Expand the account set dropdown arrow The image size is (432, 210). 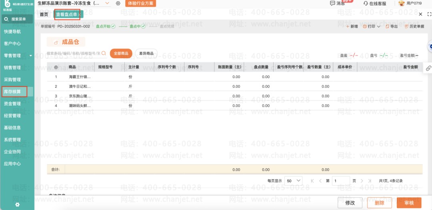pos(108,3)
